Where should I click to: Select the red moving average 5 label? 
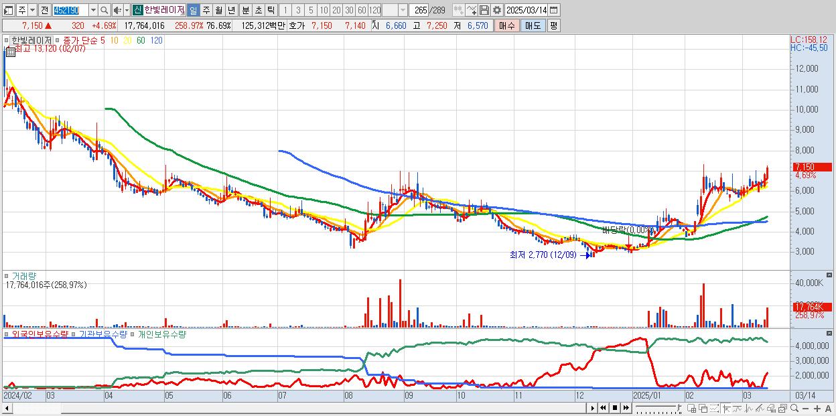(103, 40)
